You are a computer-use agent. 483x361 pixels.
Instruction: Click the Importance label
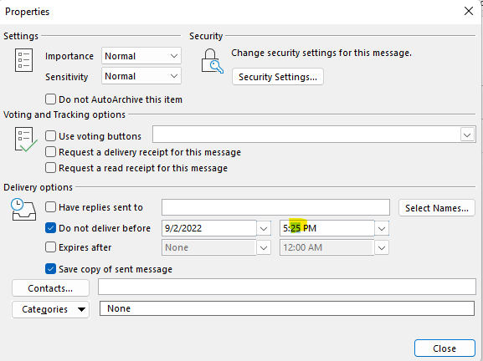(69, 56)
